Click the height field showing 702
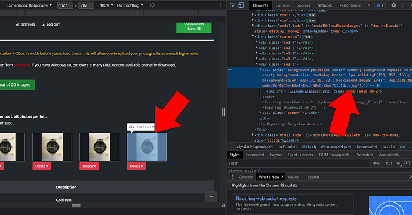The height and width of the screenshot is (215, 412). (x=86, y=5)
